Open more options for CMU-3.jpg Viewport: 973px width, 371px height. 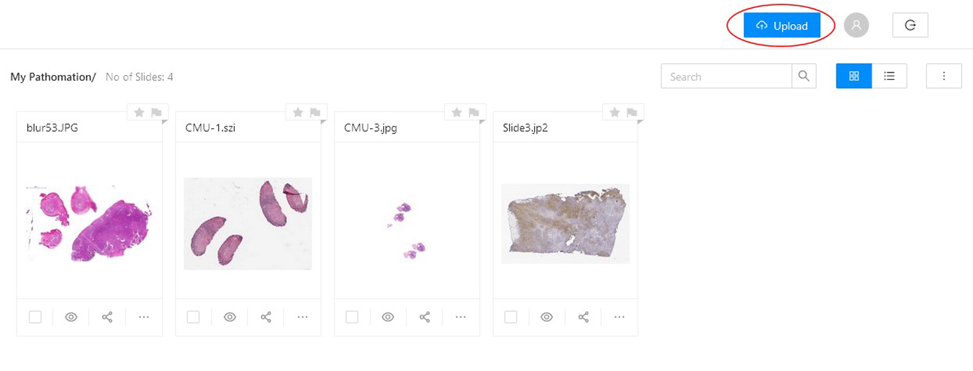pos(461,317)
